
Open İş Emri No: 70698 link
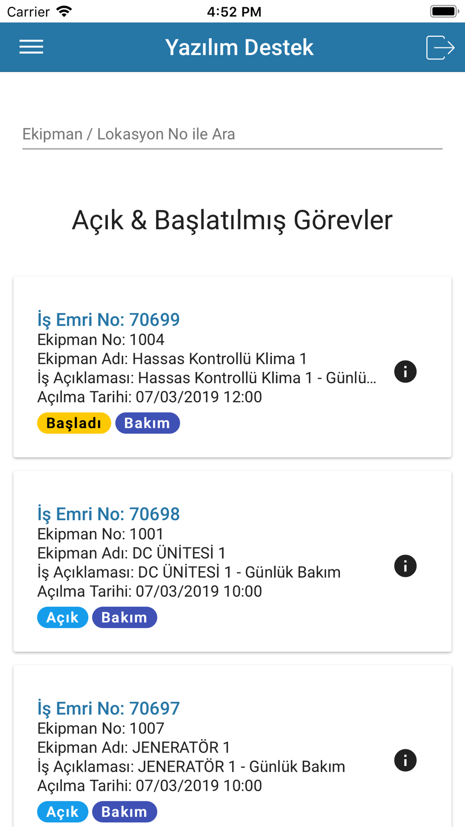108,514
